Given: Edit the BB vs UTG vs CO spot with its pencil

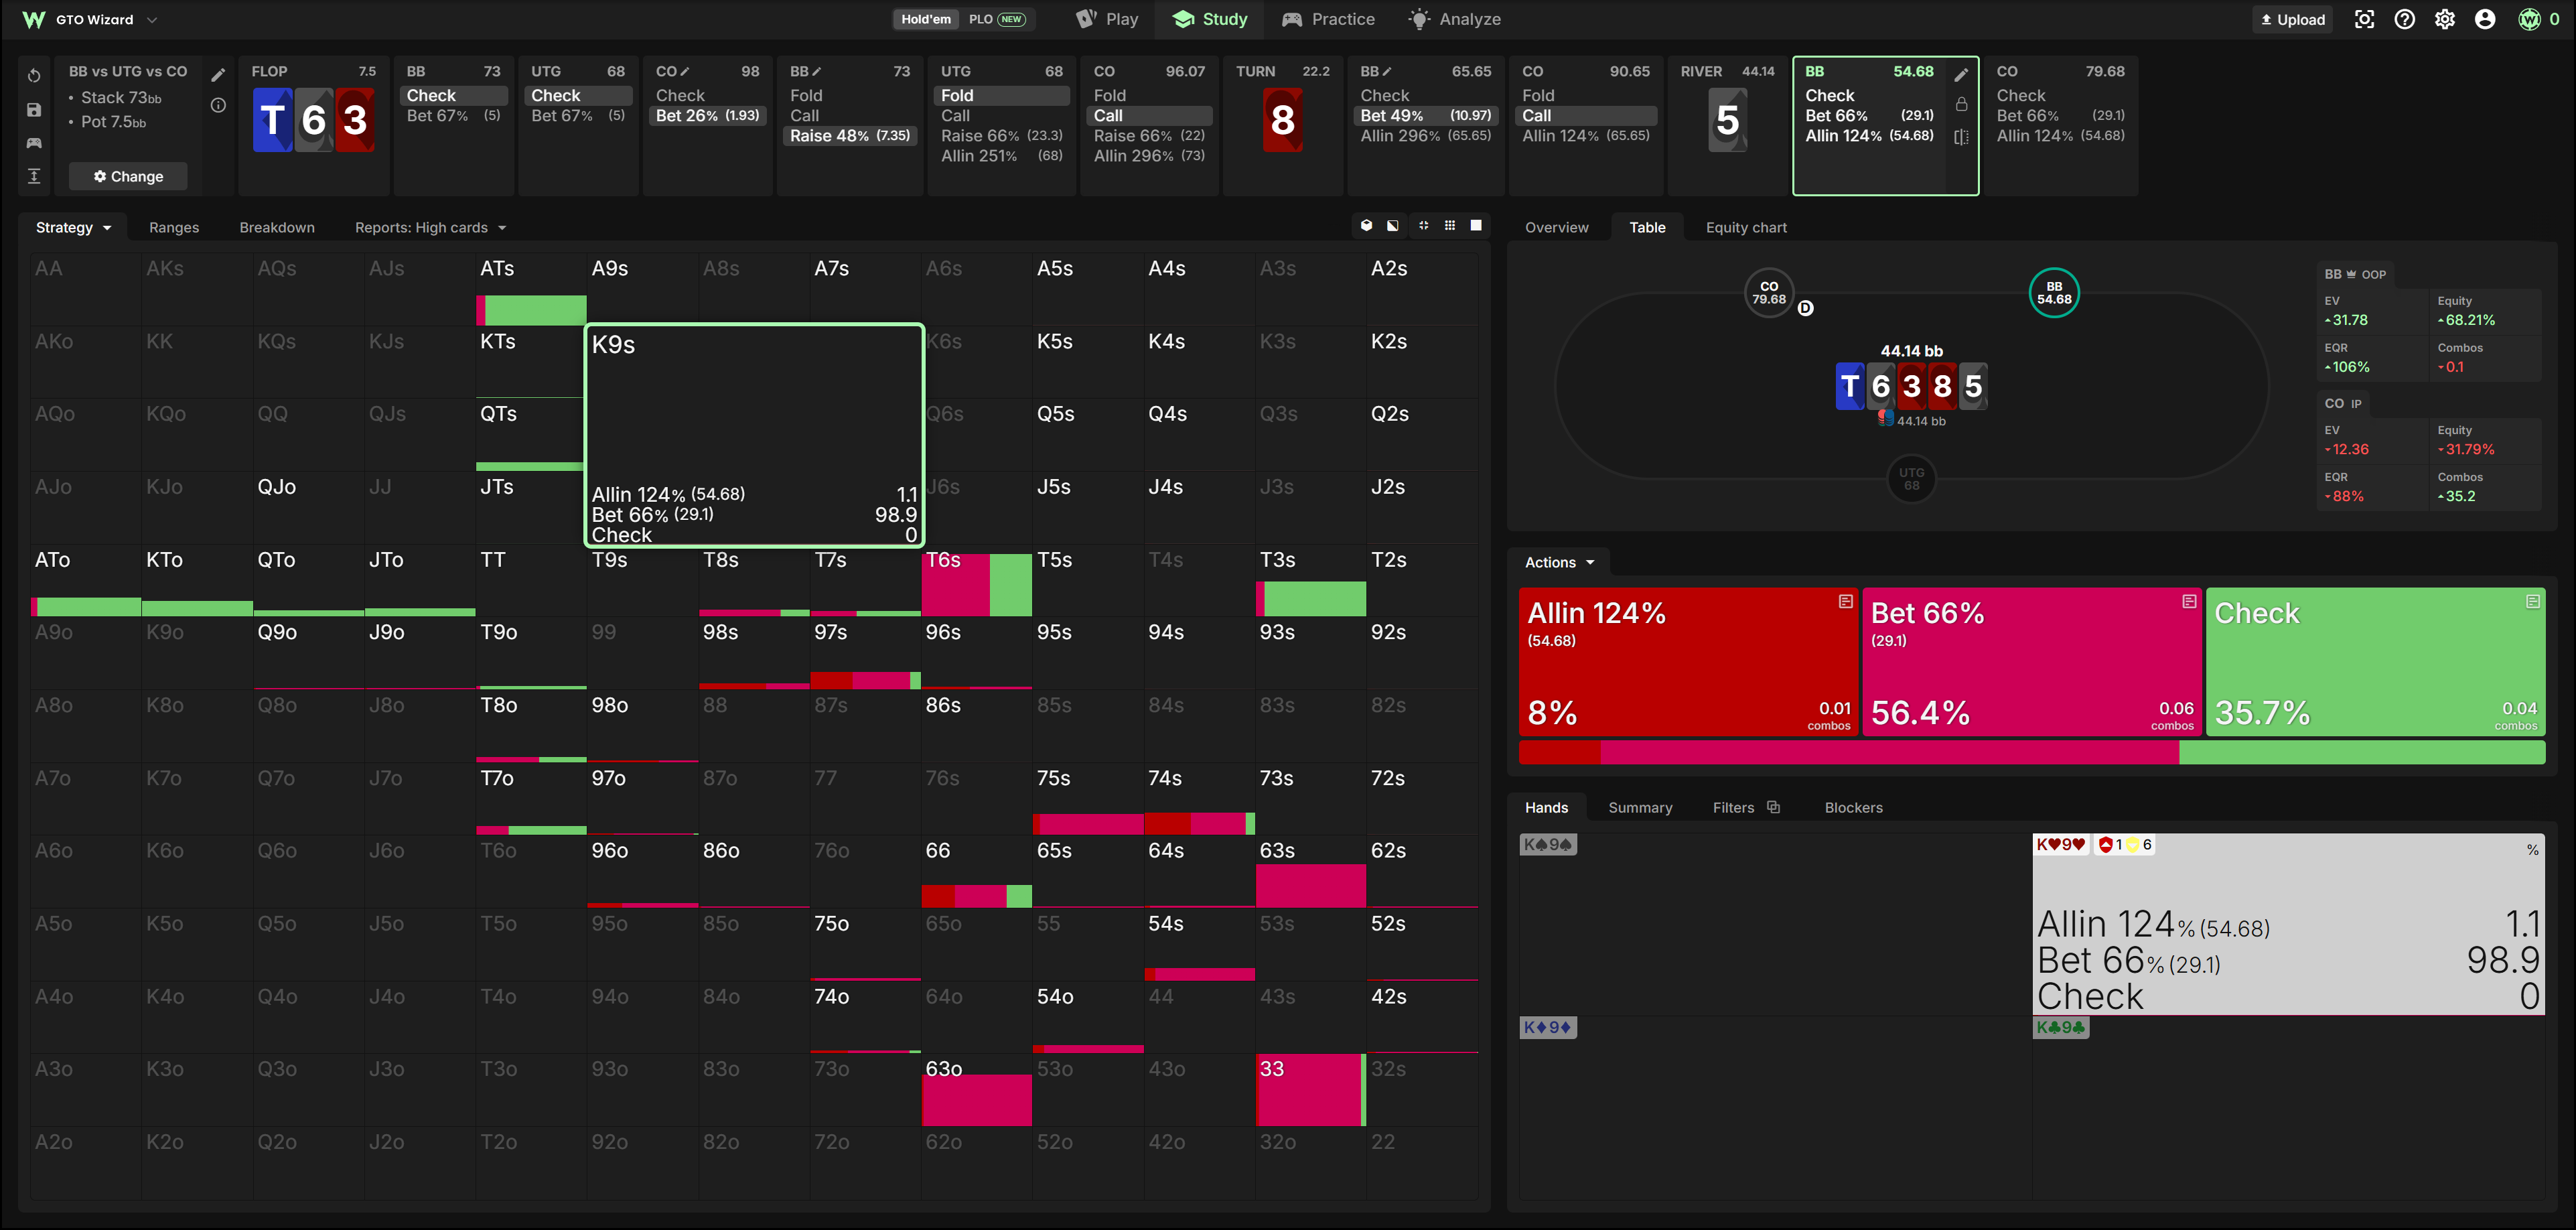Looking at the screenshot, I should click(218, 75).
